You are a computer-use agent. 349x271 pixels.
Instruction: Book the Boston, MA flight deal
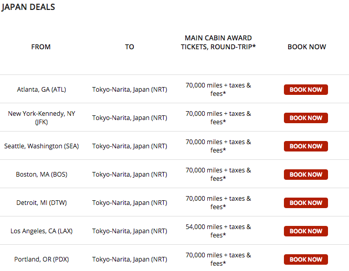pos(306,175)
